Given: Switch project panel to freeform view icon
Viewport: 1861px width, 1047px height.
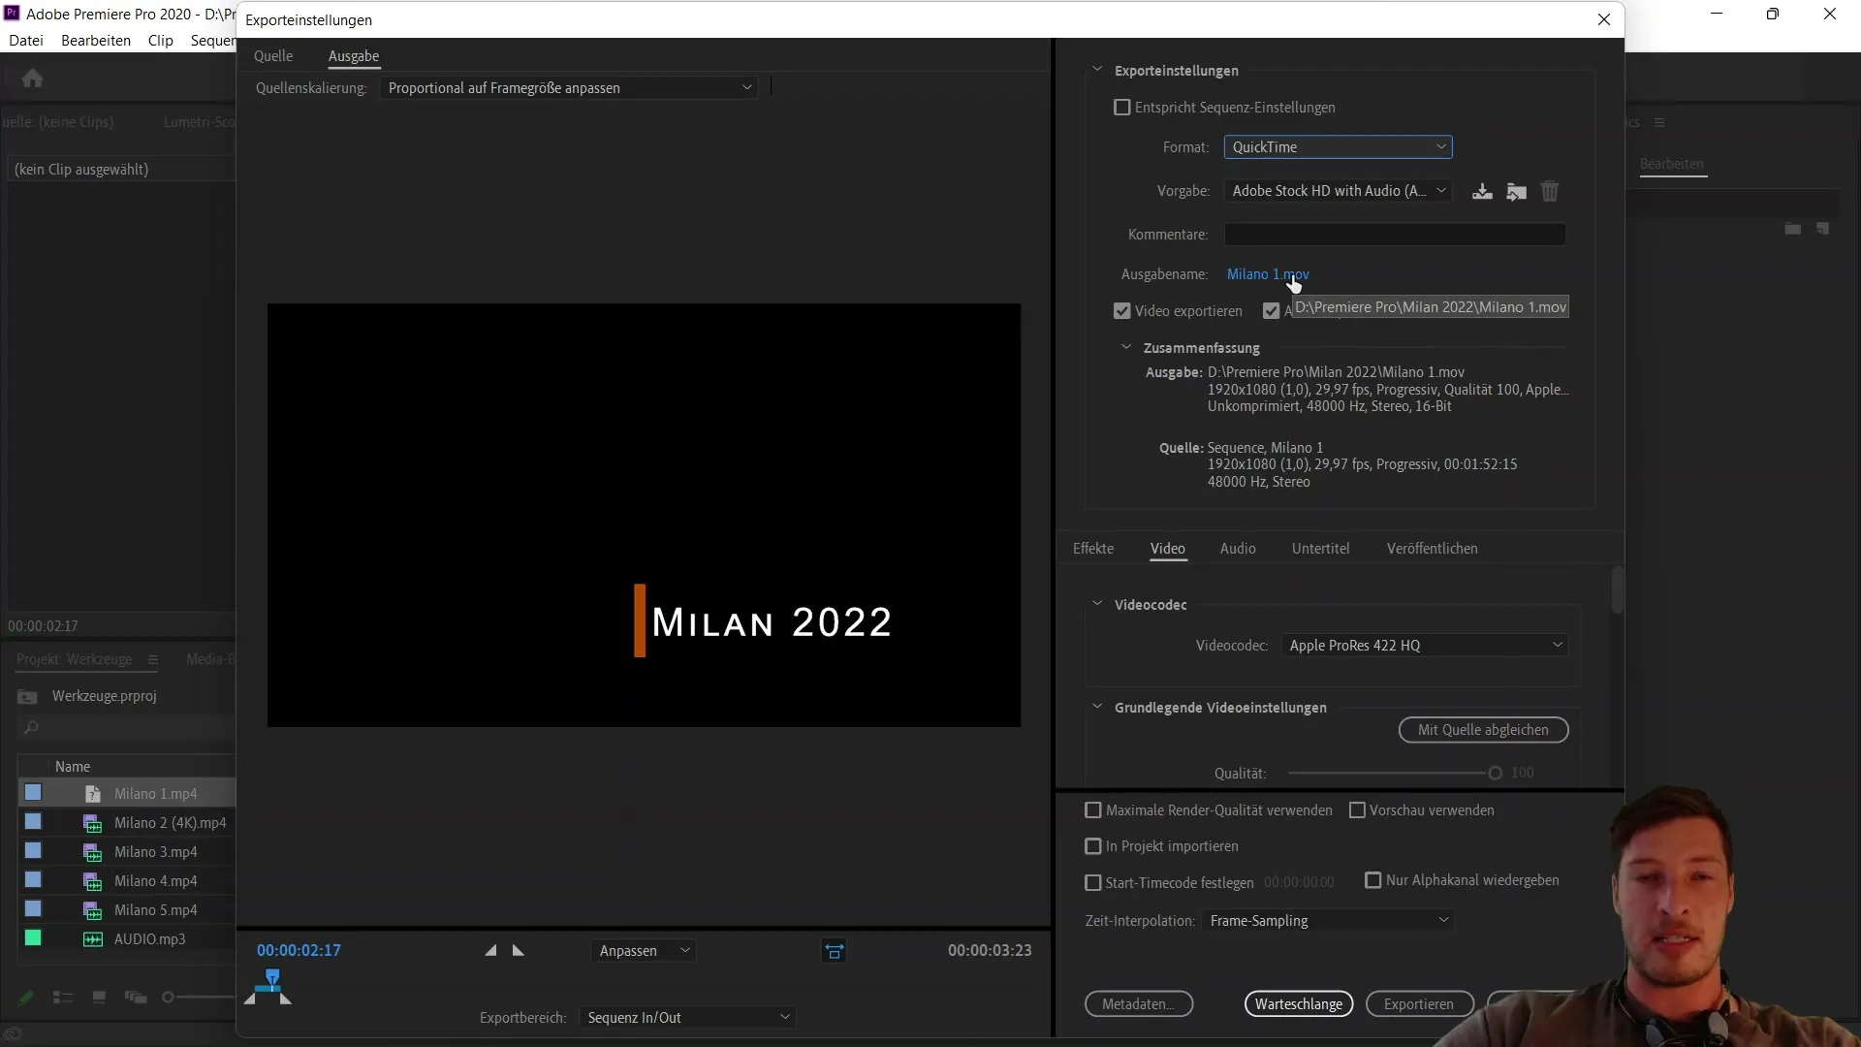Looking at the screenshot, I should [x=136, y=997].
